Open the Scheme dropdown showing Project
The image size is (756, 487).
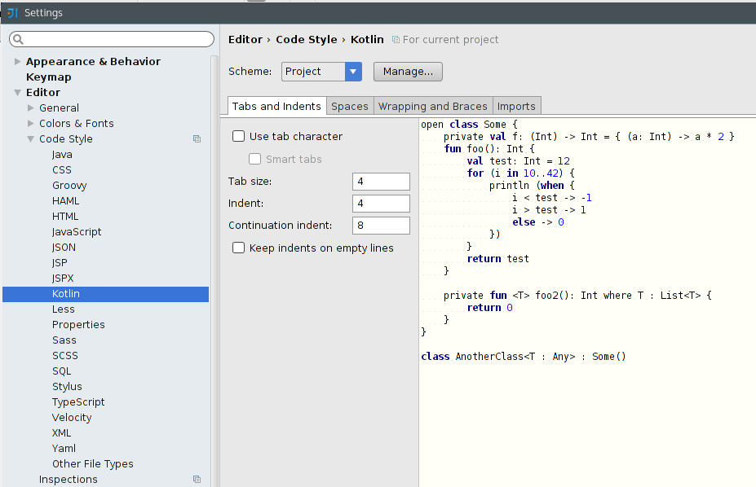352,72
